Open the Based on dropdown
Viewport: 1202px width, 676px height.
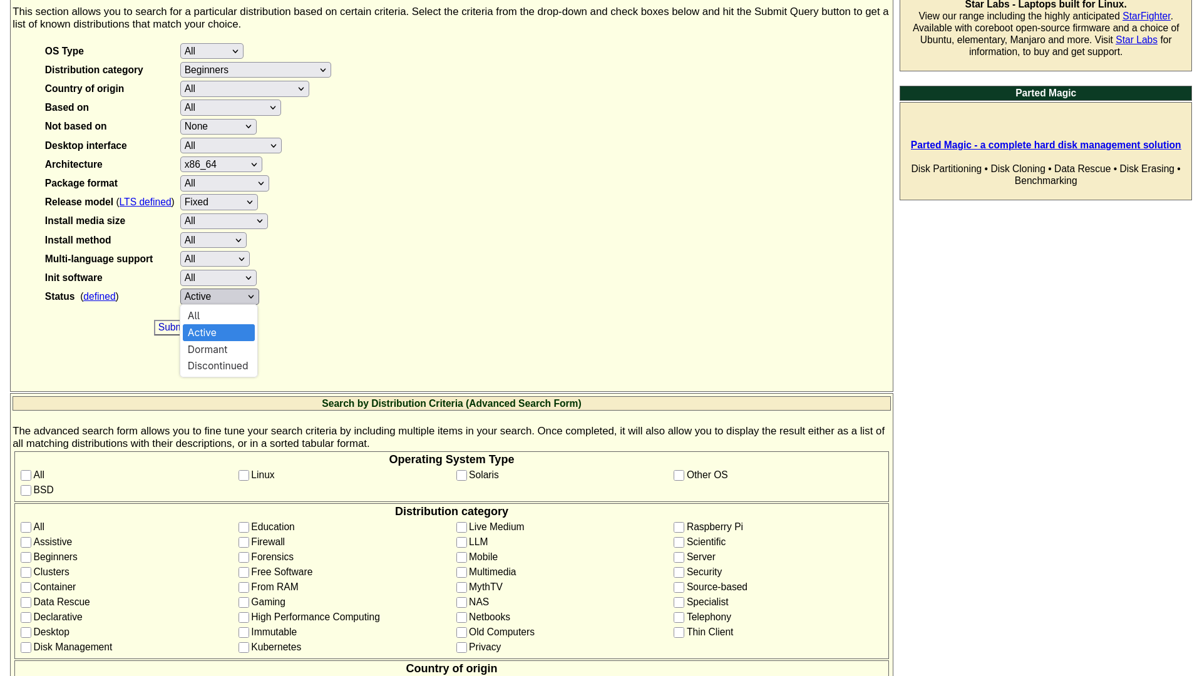(x=230, y=107)
